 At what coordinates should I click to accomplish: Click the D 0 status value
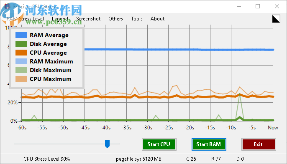(x=240, y=159)
